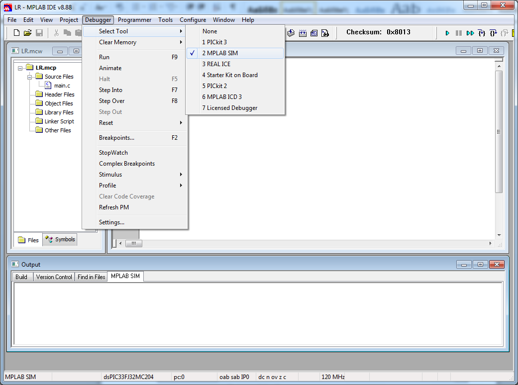
Task: Switch to the Symbols project tab
Action: 60,239
